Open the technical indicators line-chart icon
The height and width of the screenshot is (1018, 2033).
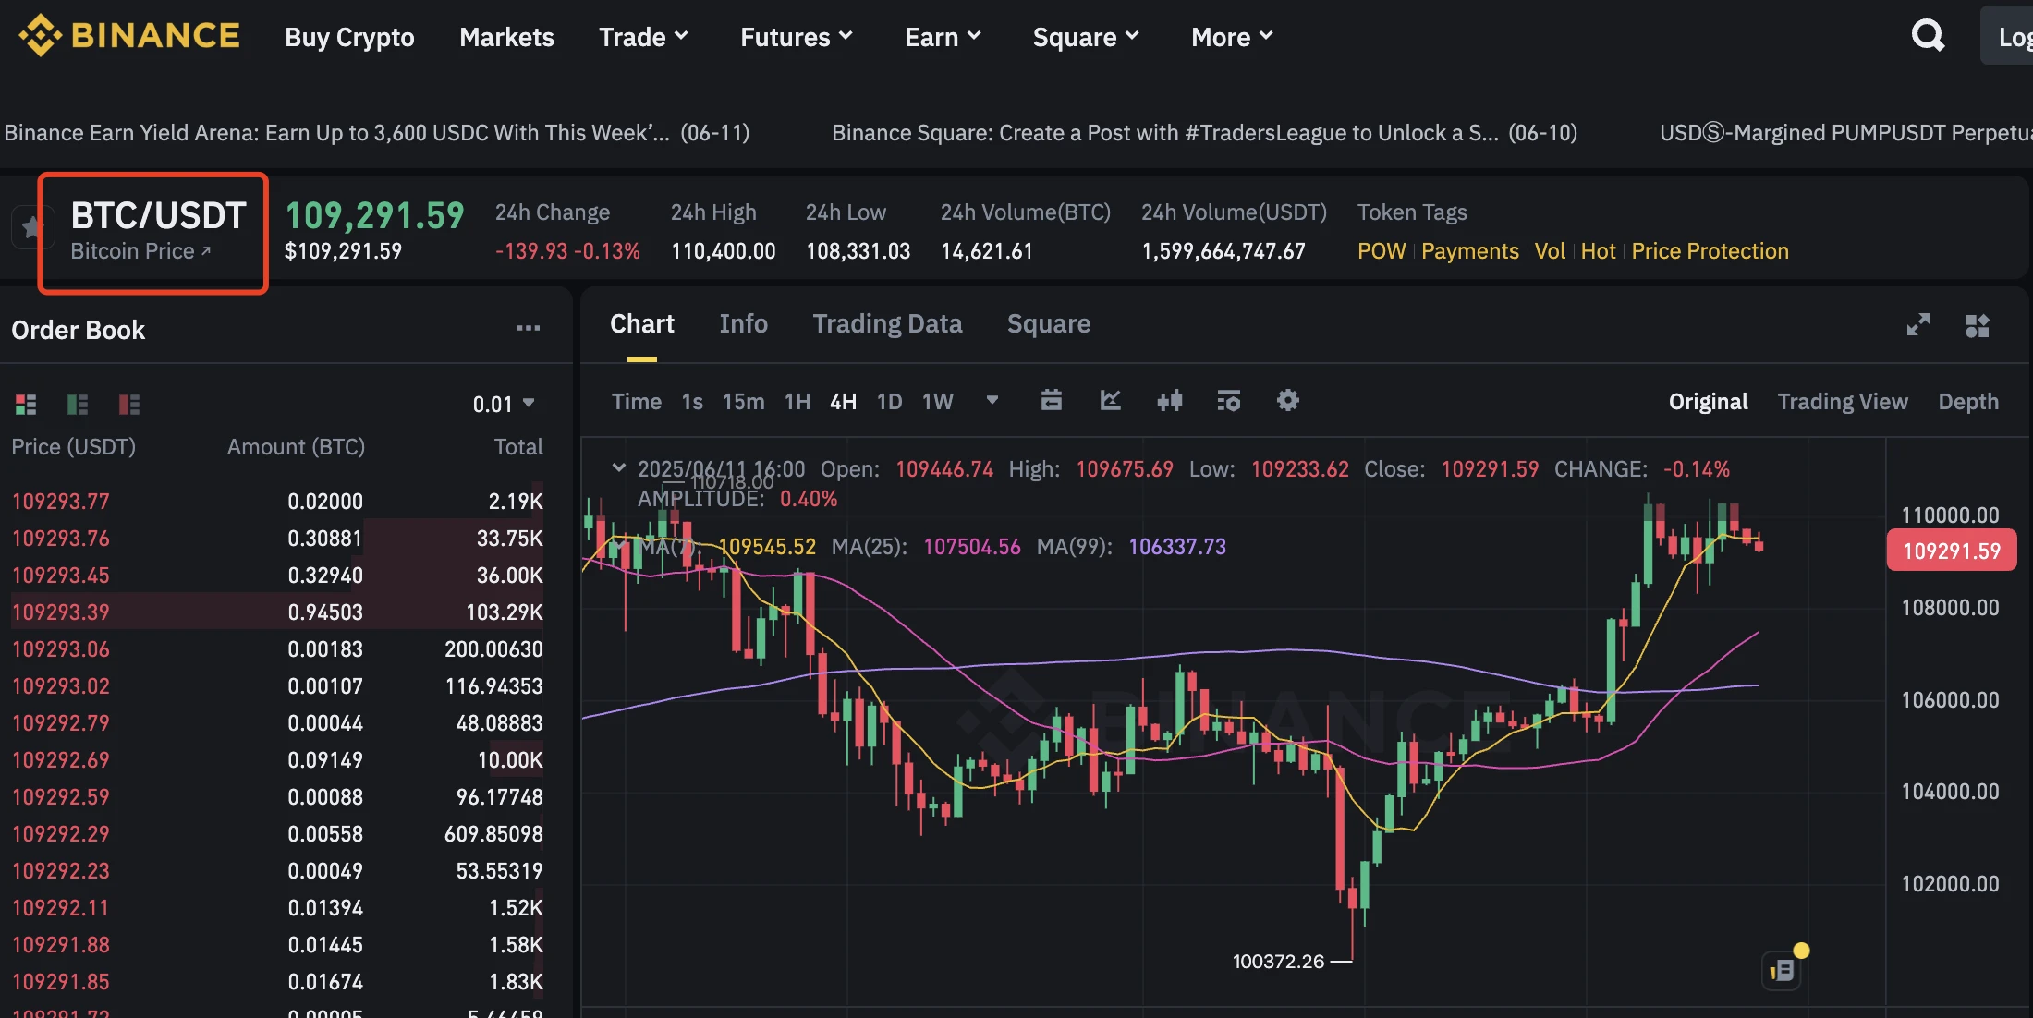click(x=1110, y=401)
